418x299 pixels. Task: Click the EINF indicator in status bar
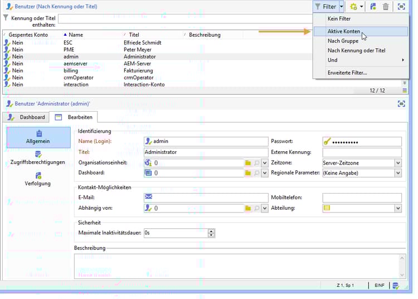point(380,285)
